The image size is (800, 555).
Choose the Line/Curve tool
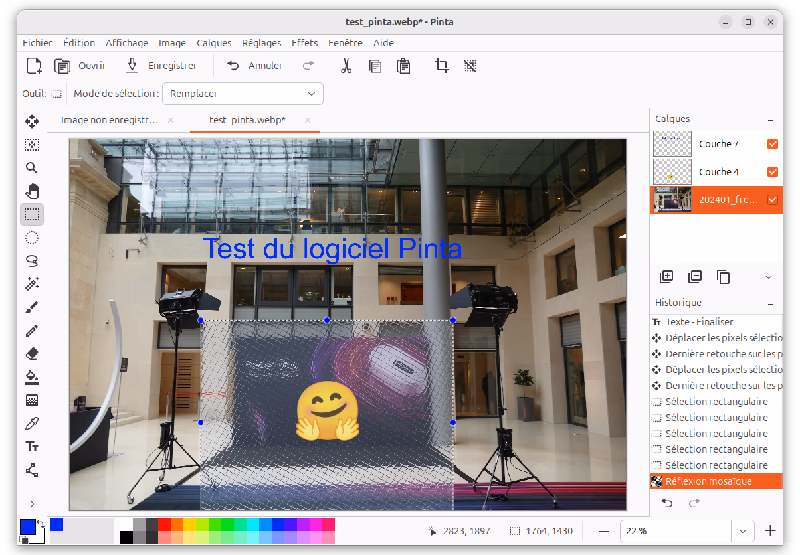pos(32,470)
